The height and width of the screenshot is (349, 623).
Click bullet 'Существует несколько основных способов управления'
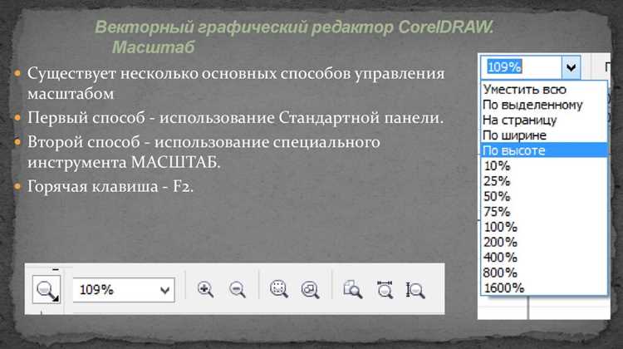point(236,73)
